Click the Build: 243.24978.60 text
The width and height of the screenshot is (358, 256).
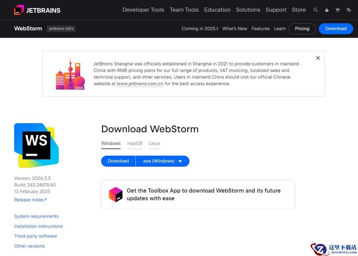(35, 185)
